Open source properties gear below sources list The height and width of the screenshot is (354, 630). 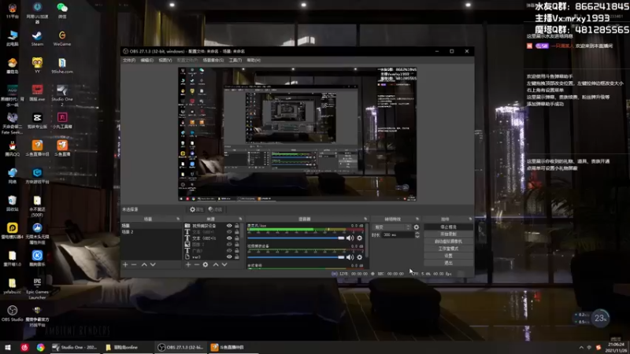[x=206, y=265]
